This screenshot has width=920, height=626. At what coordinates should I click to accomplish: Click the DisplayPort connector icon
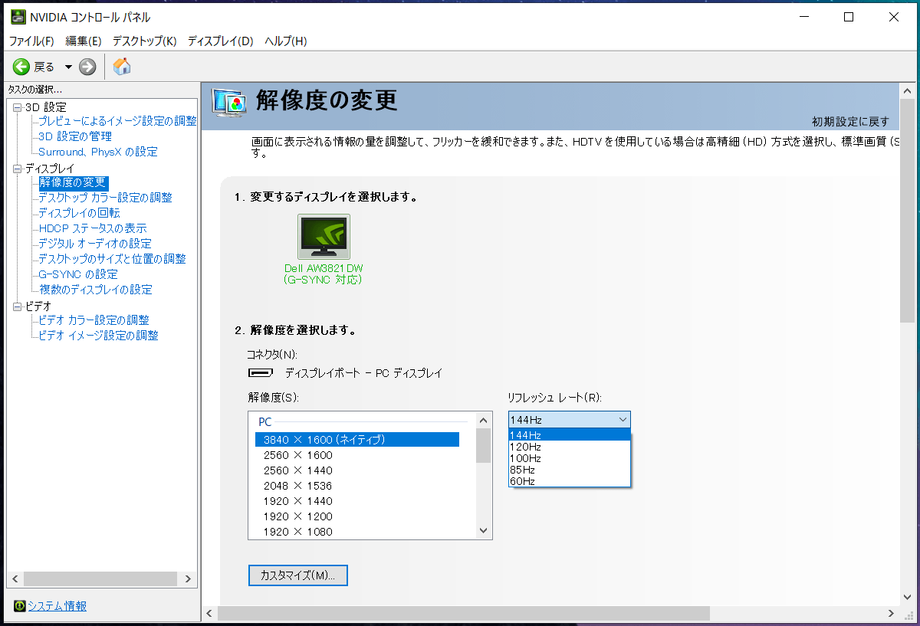click(261, 374)
